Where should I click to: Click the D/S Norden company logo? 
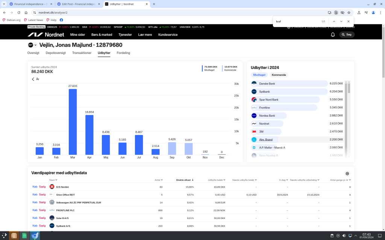(x=52, y=187)
